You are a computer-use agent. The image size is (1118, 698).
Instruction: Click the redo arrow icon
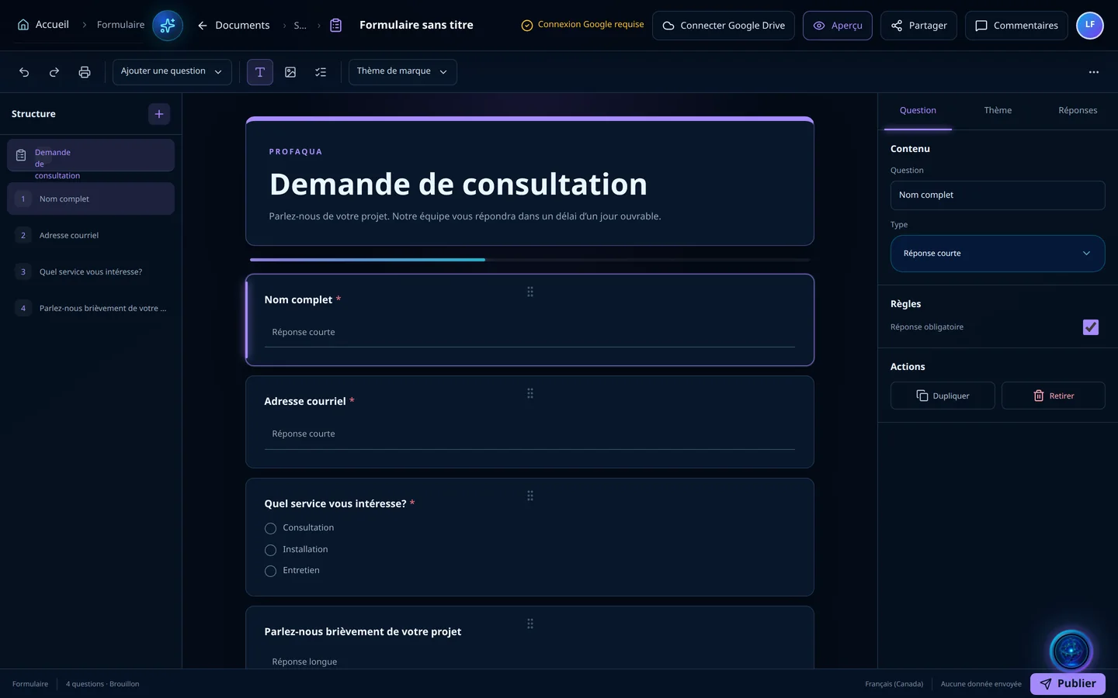click(54, 72)
